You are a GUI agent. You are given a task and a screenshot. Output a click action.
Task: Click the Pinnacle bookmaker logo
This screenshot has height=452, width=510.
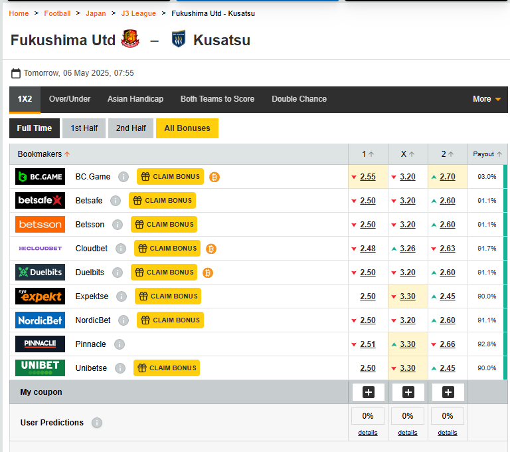click(40, 344)
